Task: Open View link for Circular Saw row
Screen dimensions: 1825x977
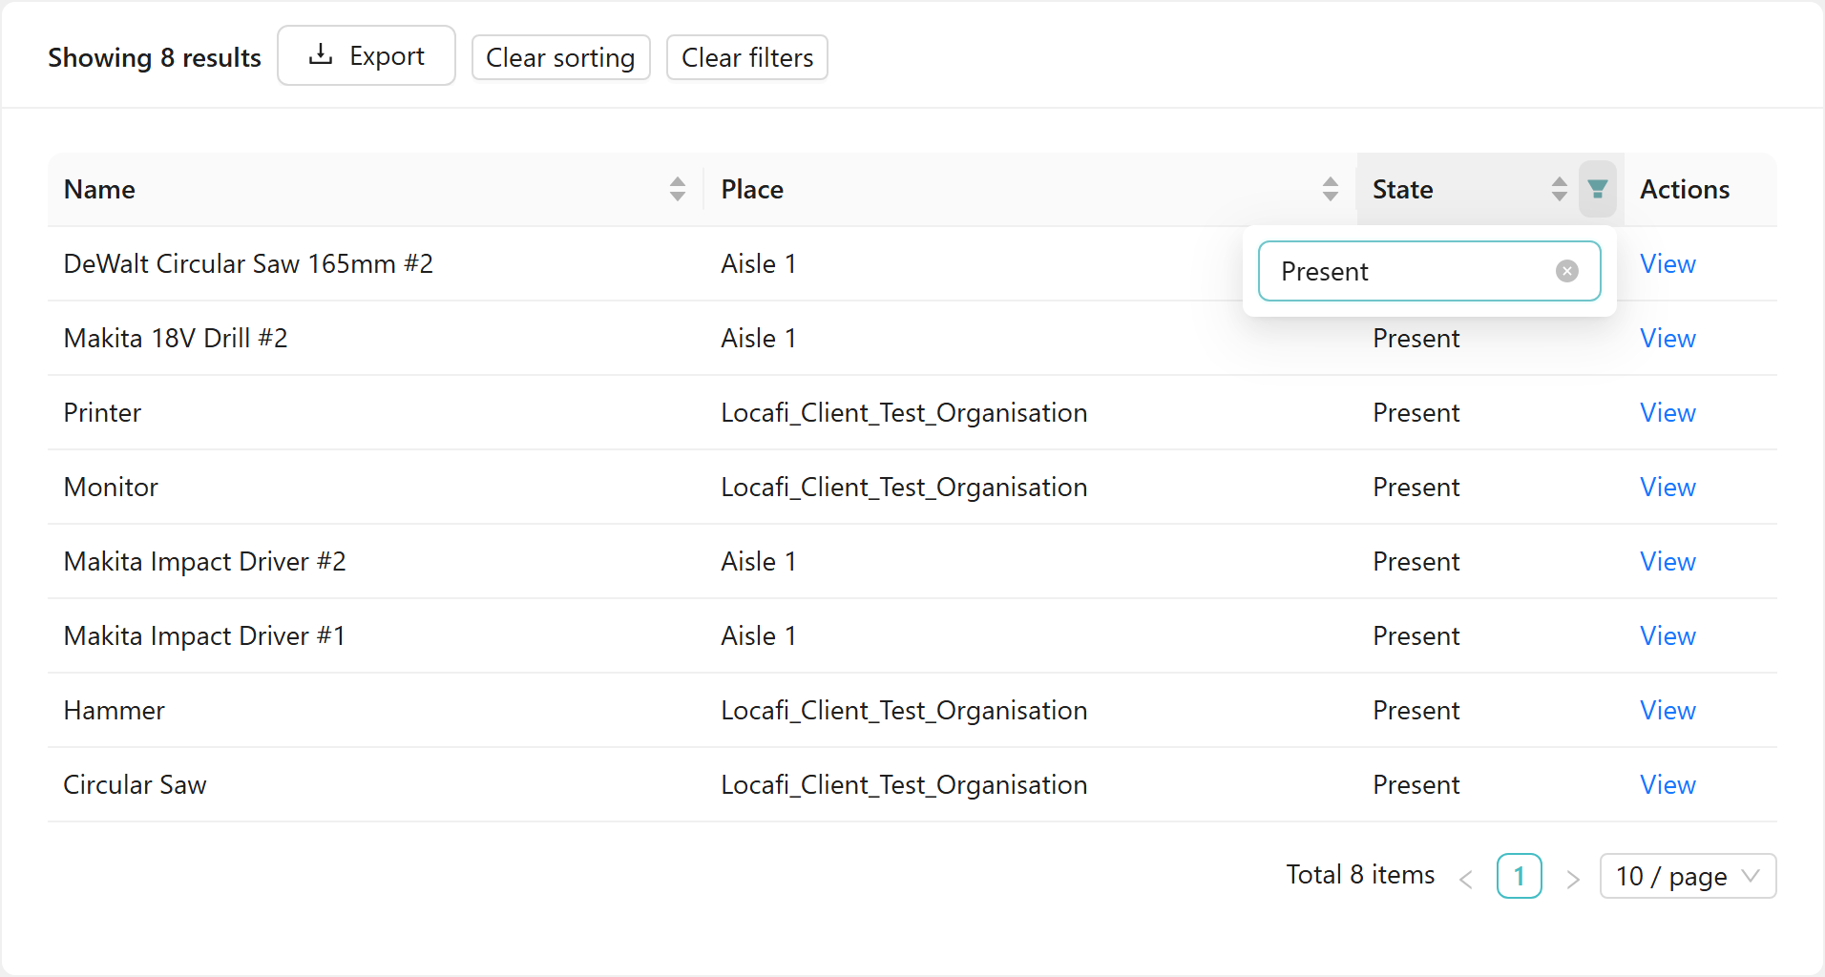Action: click(1668, 784)
